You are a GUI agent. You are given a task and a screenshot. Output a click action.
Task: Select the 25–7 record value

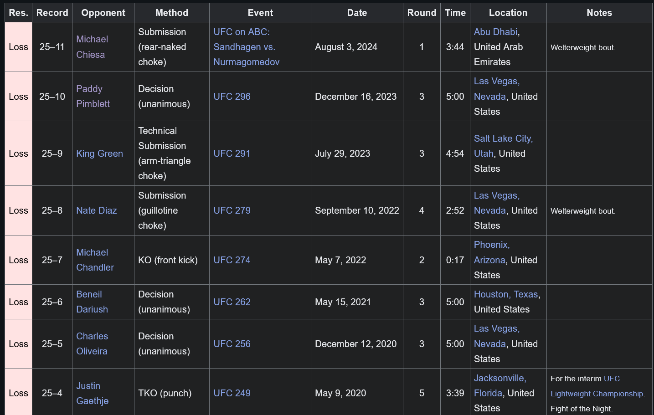[52, 260]
